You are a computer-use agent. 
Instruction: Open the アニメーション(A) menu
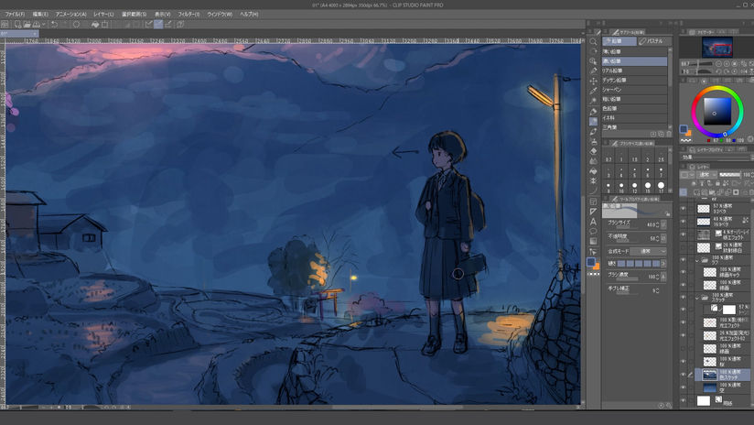pyautogui.click(x=70, y=15)
